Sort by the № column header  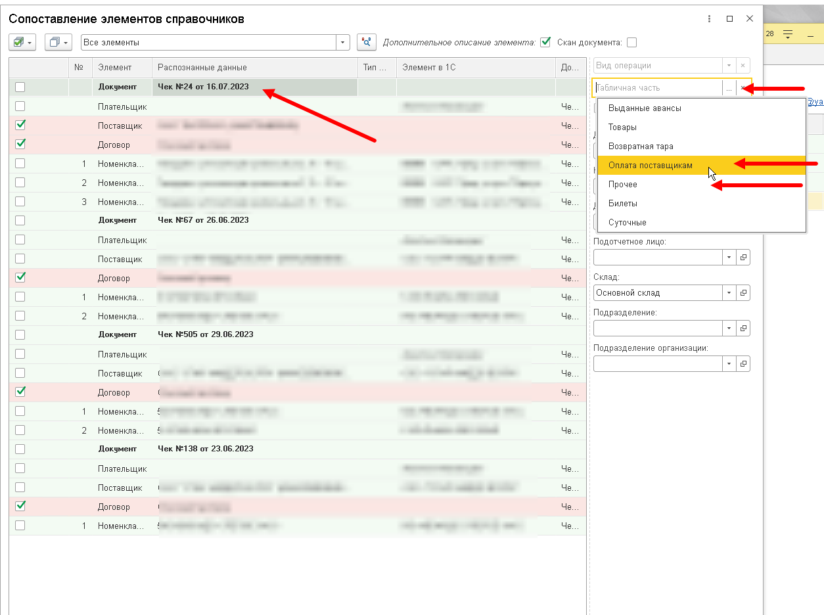[x=80, y=68]
